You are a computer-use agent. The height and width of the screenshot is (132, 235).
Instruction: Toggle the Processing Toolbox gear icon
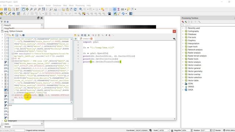115,9
